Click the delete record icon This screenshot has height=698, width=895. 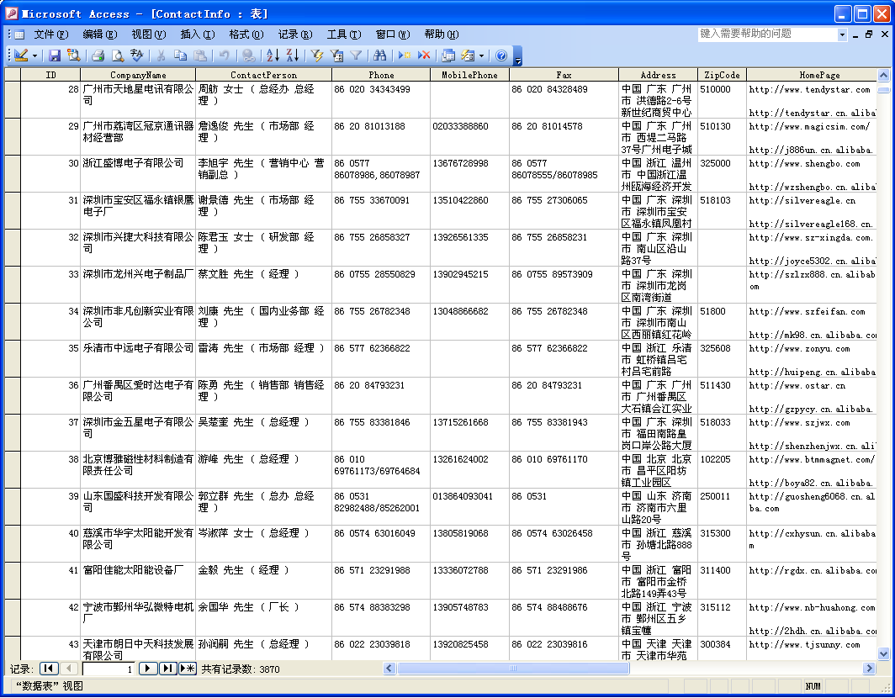[425, 56]
